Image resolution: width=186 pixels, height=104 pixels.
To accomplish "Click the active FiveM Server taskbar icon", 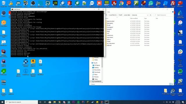I will point(107,102).
